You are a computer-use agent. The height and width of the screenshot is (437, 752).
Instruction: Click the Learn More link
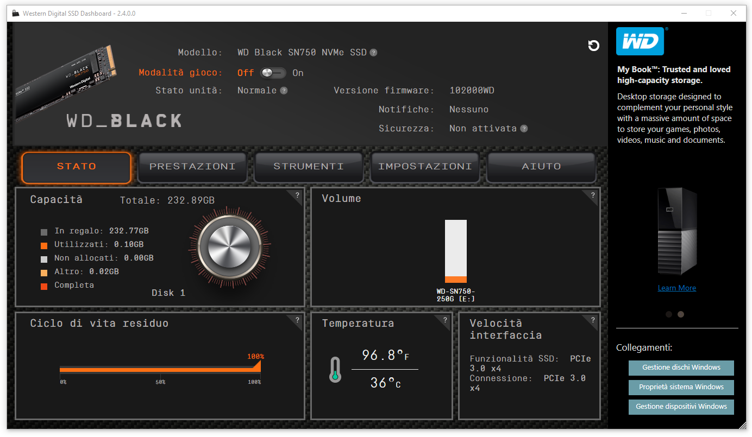coord(676,288)
